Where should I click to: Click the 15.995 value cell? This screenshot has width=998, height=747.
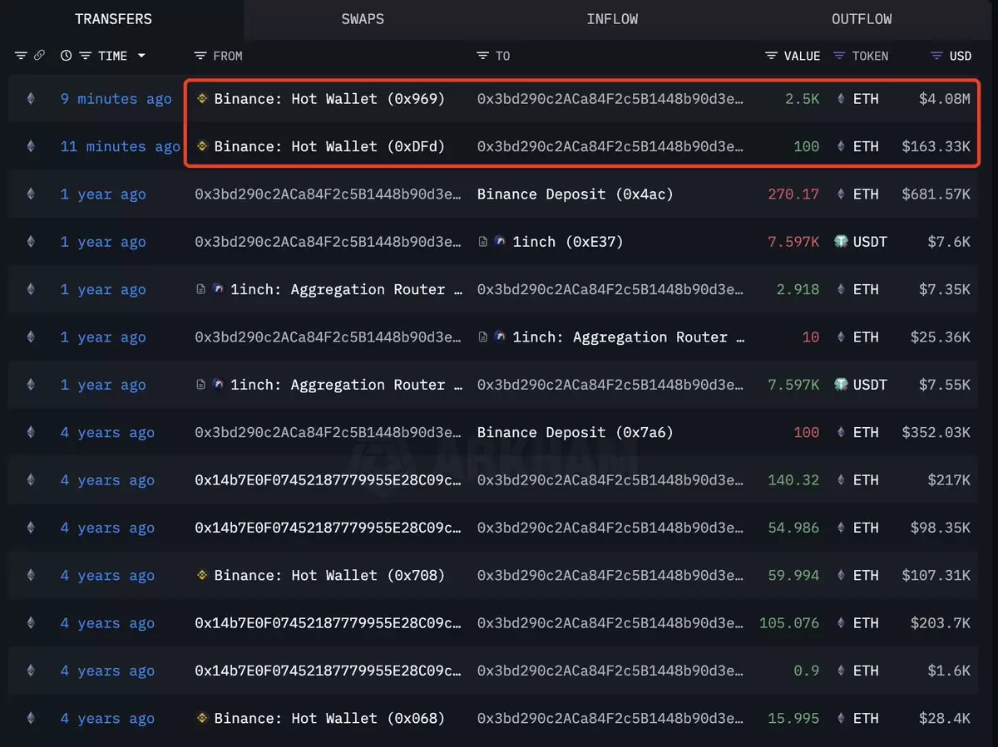(x=793, y=718)
